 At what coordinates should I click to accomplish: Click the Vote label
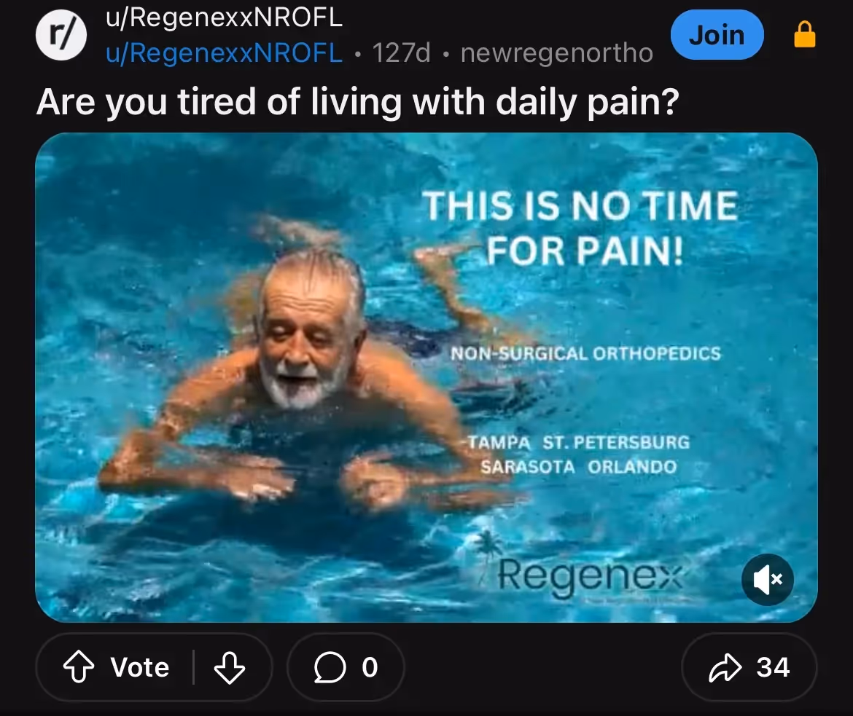point(140,667)
